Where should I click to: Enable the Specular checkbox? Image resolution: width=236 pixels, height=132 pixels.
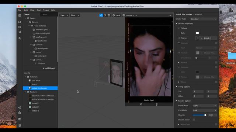pyautogui.click(x=216, y=43)
